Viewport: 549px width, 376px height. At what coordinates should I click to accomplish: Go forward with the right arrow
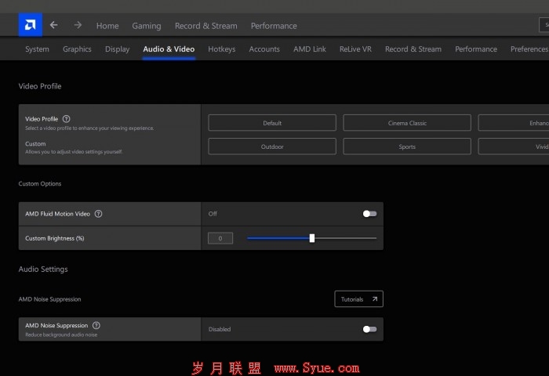click(78, 25)
